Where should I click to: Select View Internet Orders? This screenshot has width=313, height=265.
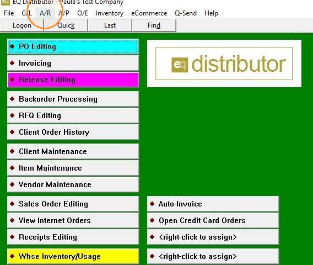[x=73, y=220]
